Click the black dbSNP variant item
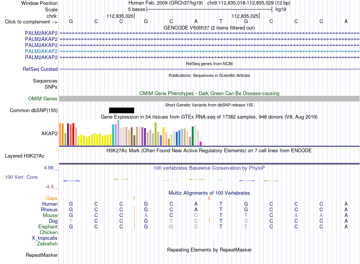Image resolution: width=360 pixels, height=264 pixels. [x=122, y=111]
